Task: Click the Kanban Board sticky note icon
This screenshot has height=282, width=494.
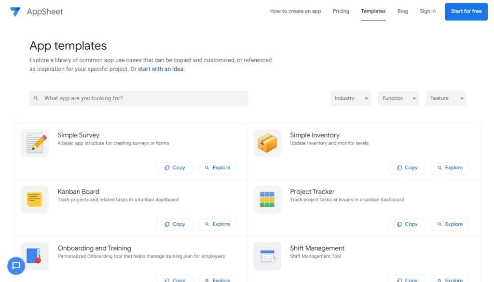Action: pos(35,200)
